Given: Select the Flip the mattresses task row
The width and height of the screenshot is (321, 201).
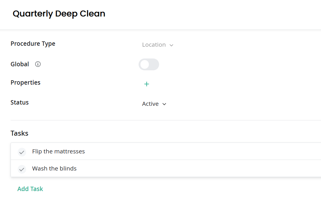Looking at the screenshot, I should [x=166, y=151].
